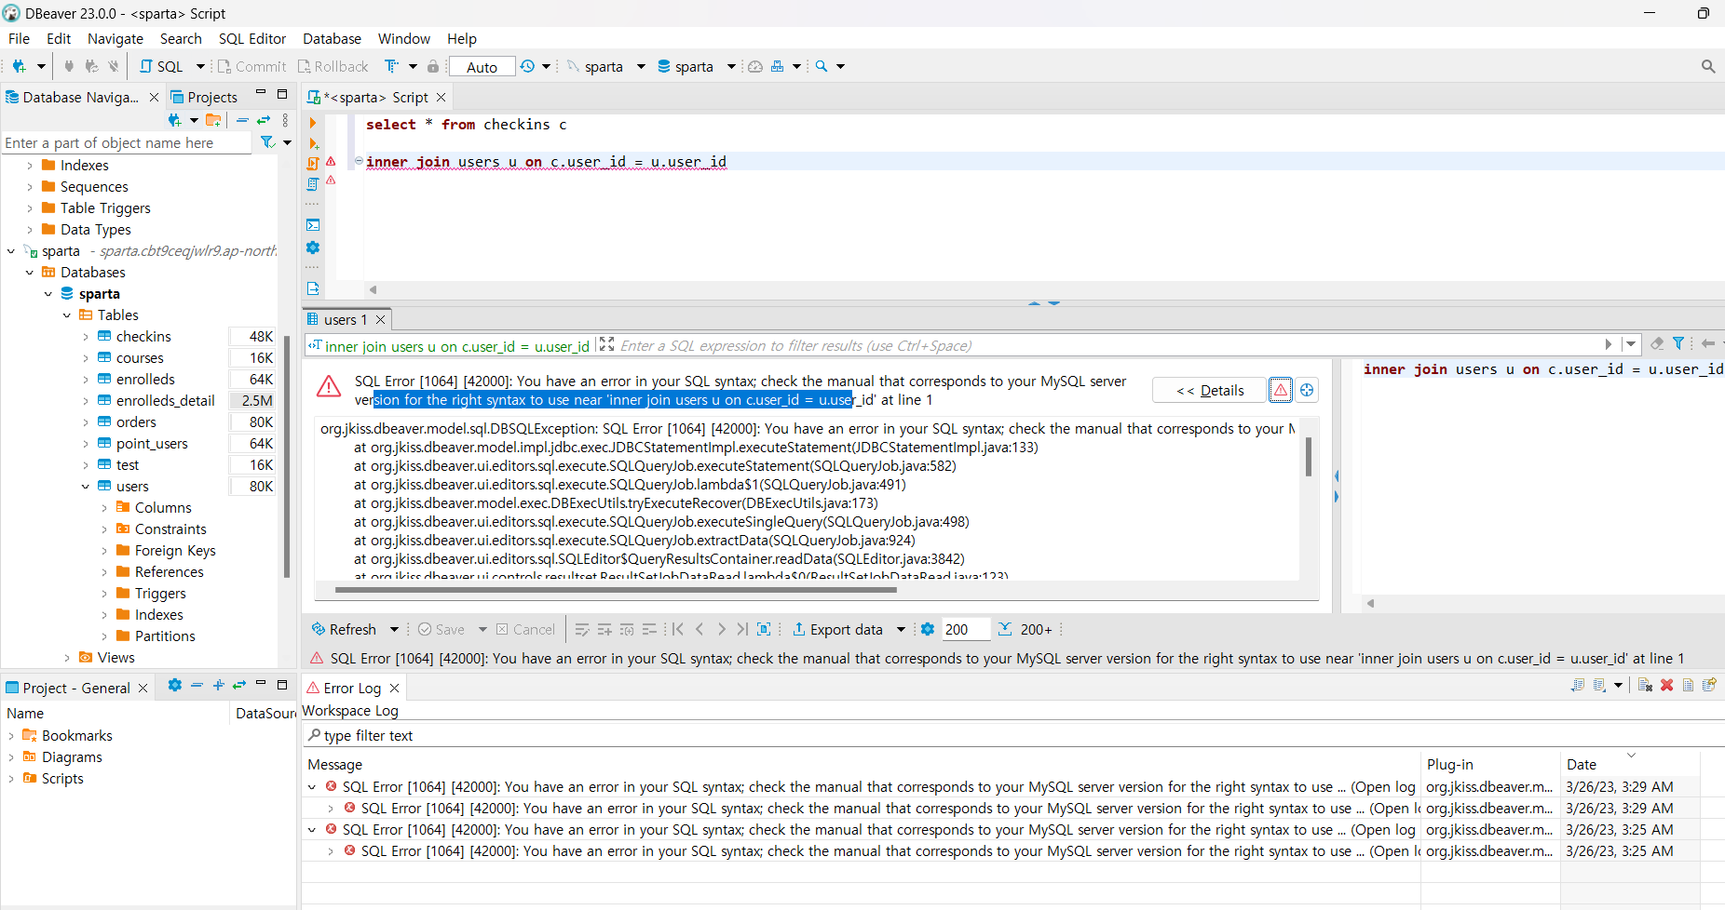Image resolution: width=1725 pixels, height=910 pixels.
Task: Toggle the error details warning button
Action: 1281,390
